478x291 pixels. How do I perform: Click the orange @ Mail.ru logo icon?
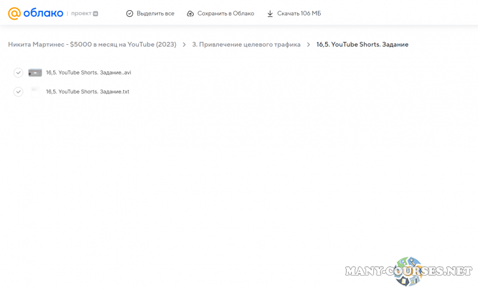click(14, 13)
